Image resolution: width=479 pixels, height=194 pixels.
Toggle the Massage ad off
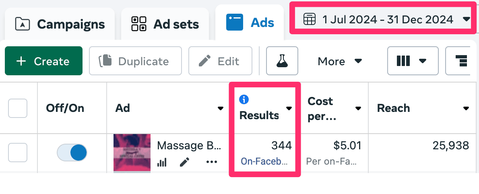pos(72,153)
